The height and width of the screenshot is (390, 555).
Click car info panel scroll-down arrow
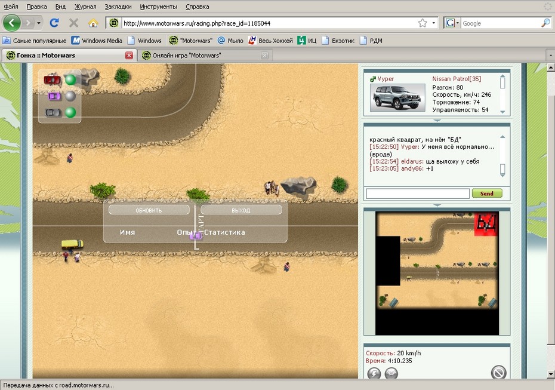pyautogui.click(x=502, y=112)
